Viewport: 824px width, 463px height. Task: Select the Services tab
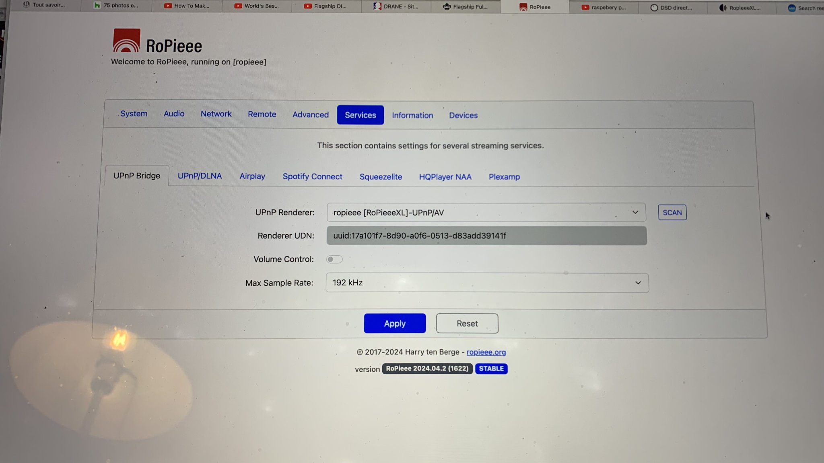360,115
